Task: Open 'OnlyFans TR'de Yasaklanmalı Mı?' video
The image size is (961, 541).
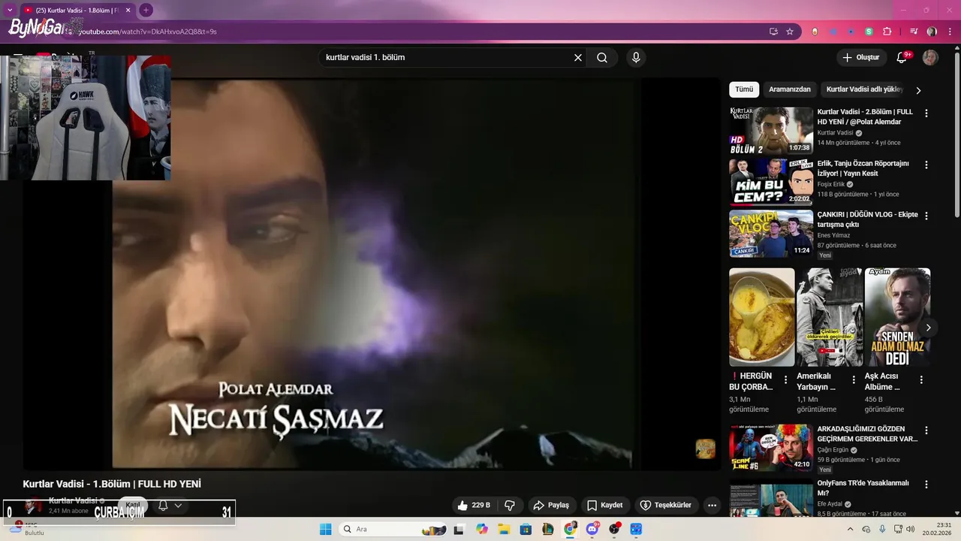Action: tap(863, 488)
